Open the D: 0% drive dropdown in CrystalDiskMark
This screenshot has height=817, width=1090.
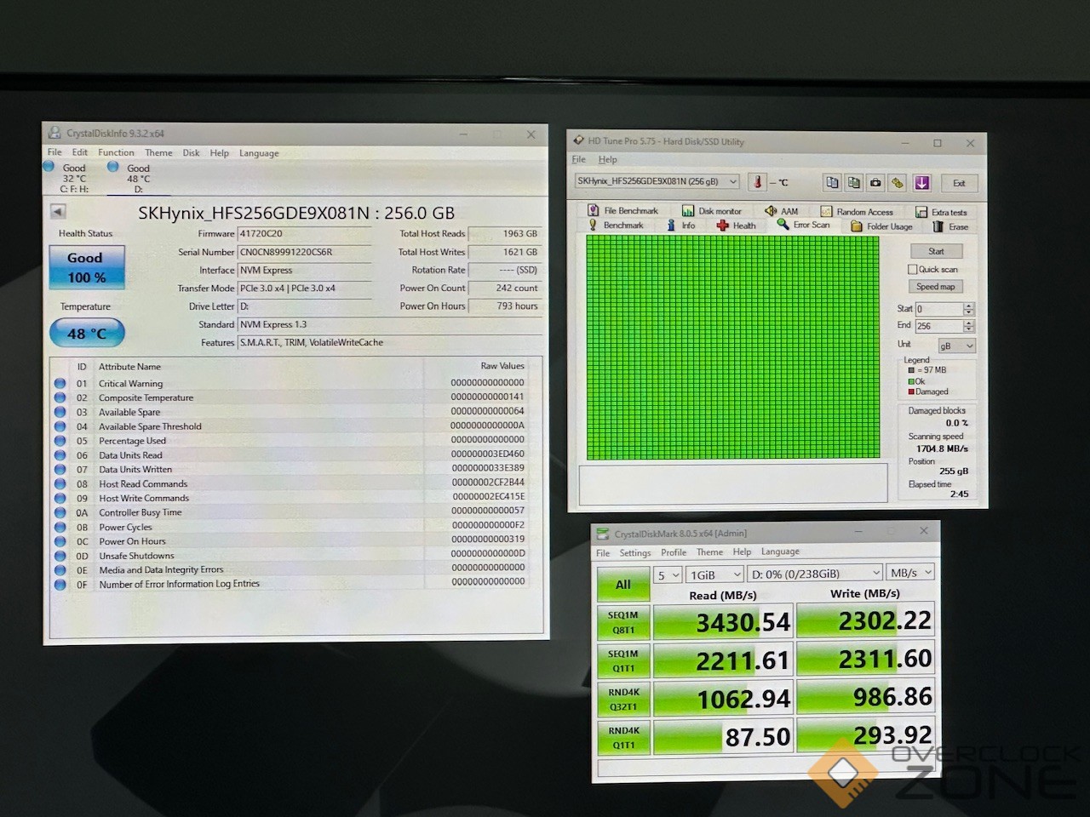[816, 574]
